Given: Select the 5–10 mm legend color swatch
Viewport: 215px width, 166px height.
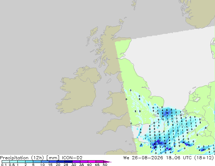Looking at the screenshot, I should click(x=37, y=162).
